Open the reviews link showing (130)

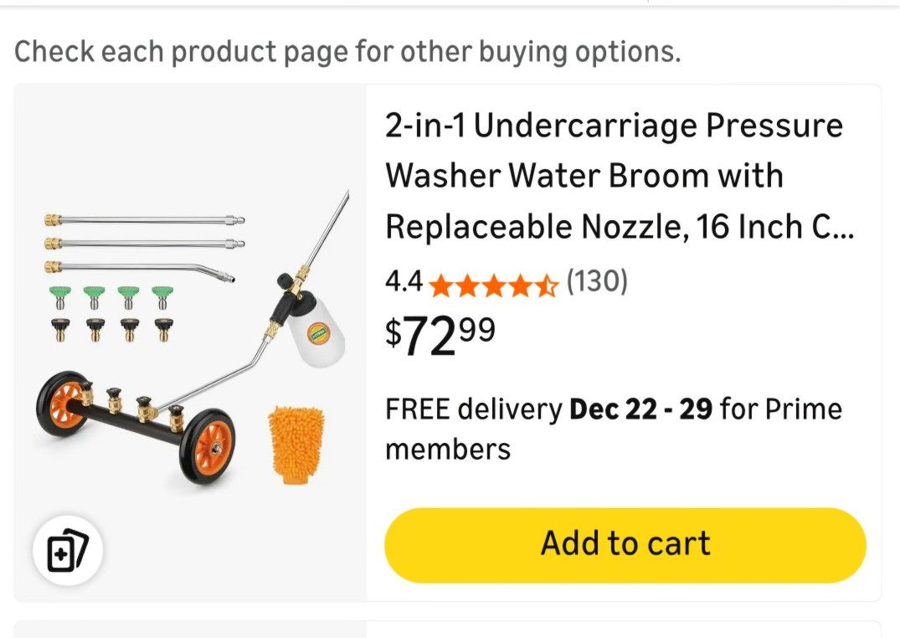[x=597, y=282]
